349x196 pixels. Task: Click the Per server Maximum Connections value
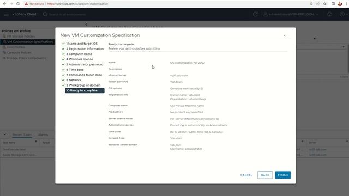[194, 119]
